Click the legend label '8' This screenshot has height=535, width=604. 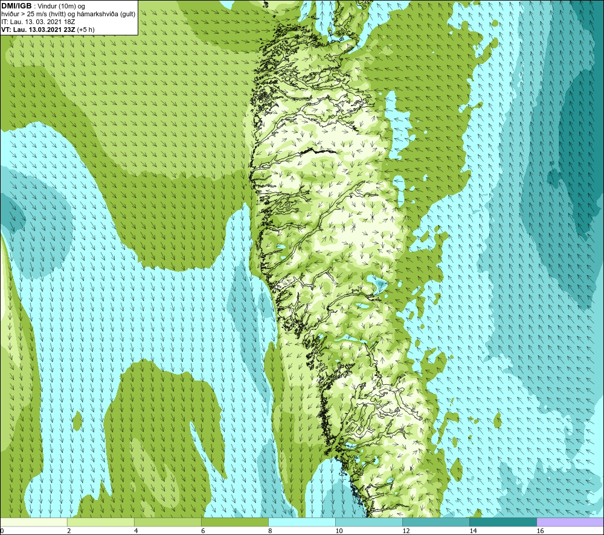coord(270,531)
